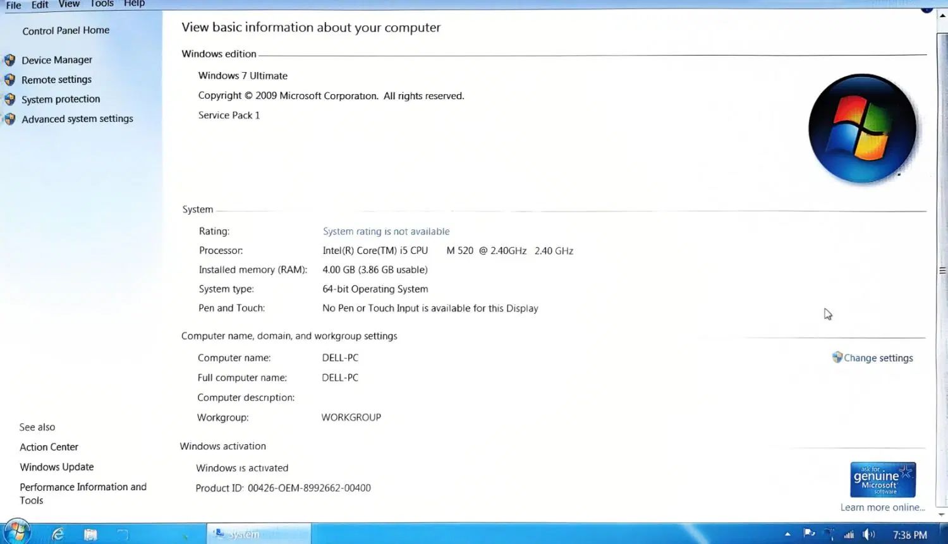The width and height of the screenshot is (948, 544).
Task: Open the Advanced system settings link
Action: pos(77,119)
